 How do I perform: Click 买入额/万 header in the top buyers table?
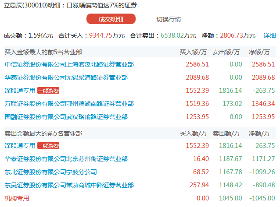click(x=193, y=52)
